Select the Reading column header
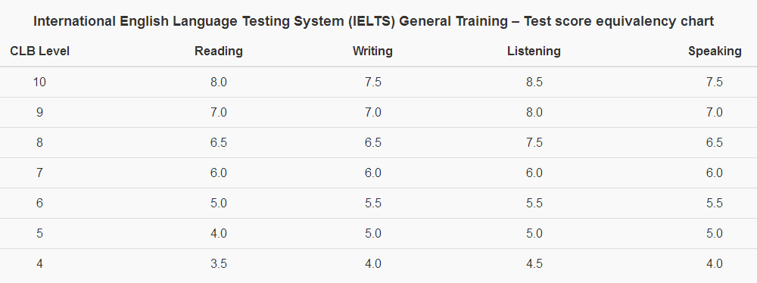757x283 pixels. coord(219,51)
